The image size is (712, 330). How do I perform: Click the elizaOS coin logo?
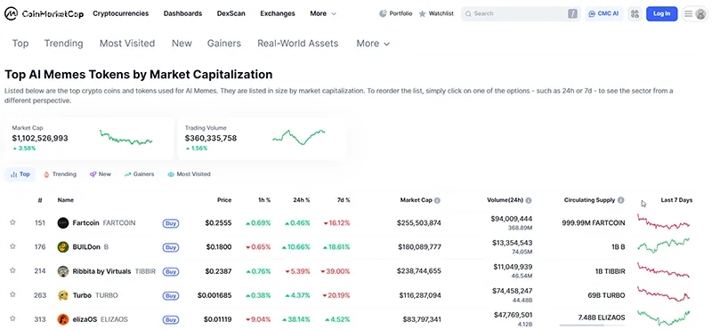click(62, 319)
